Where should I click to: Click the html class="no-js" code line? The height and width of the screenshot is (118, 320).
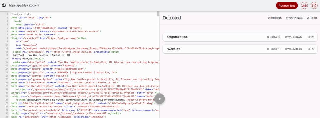[31, 18]
